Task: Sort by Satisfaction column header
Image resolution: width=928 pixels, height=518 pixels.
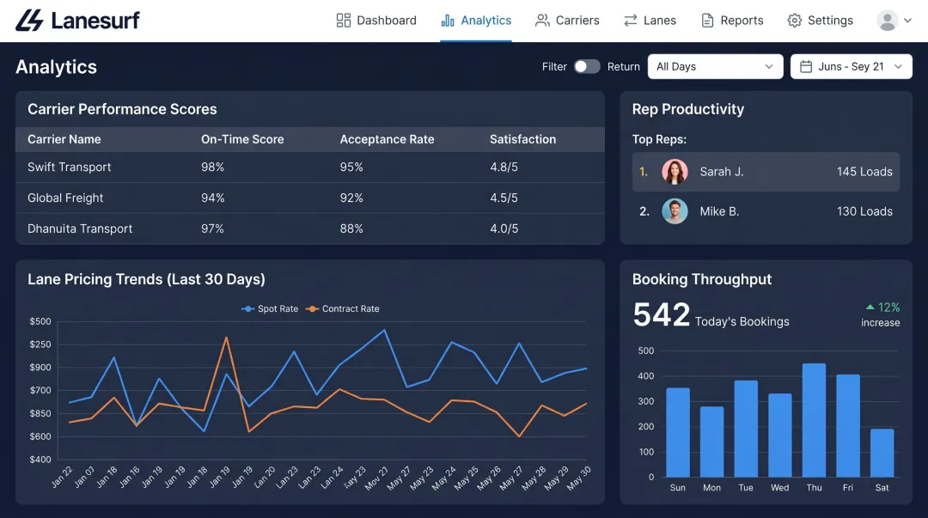Action: click(522, 139)
